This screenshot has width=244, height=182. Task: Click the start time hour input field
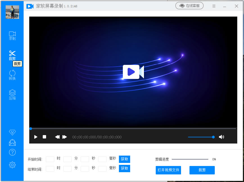[50, 159]
